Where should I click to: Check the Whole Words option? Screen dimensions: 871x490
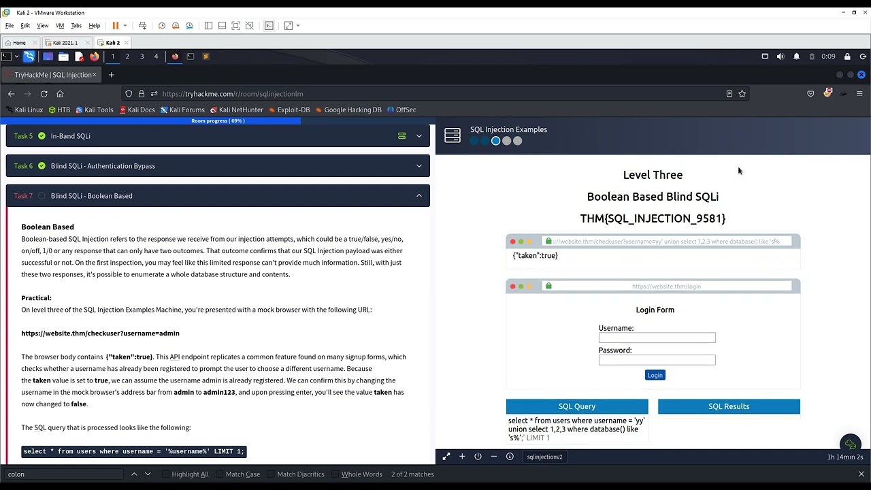click(335, 474)
